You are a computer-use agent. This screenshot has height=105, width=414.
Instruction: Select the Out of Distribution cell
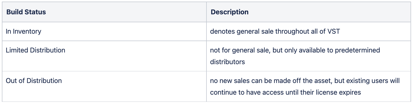pos(104,86)
